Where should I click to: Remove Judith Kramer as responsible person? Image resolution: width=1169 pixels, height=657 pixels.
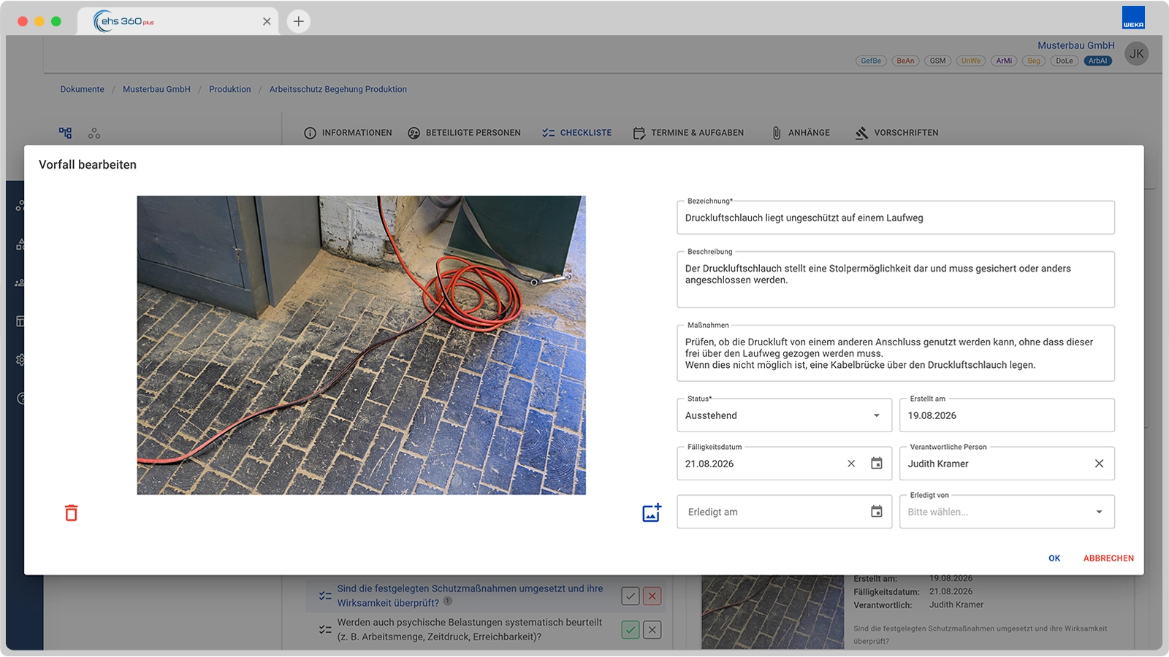1099,464
